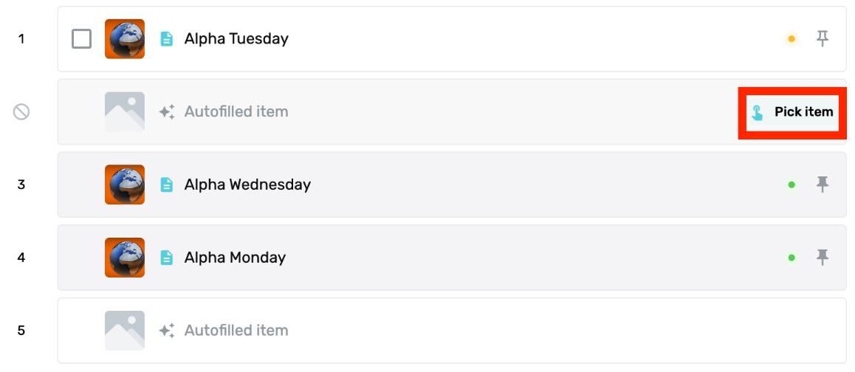Click the document icon beside Alpha Tuesday
The width and height of the screenshot is (855, 372).
tap(166, 38)
